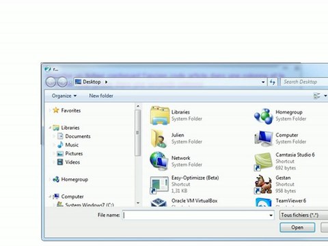Screen dimensions: 328x246
Task: Open the Julien user folder icon
Action: (159, 138)
